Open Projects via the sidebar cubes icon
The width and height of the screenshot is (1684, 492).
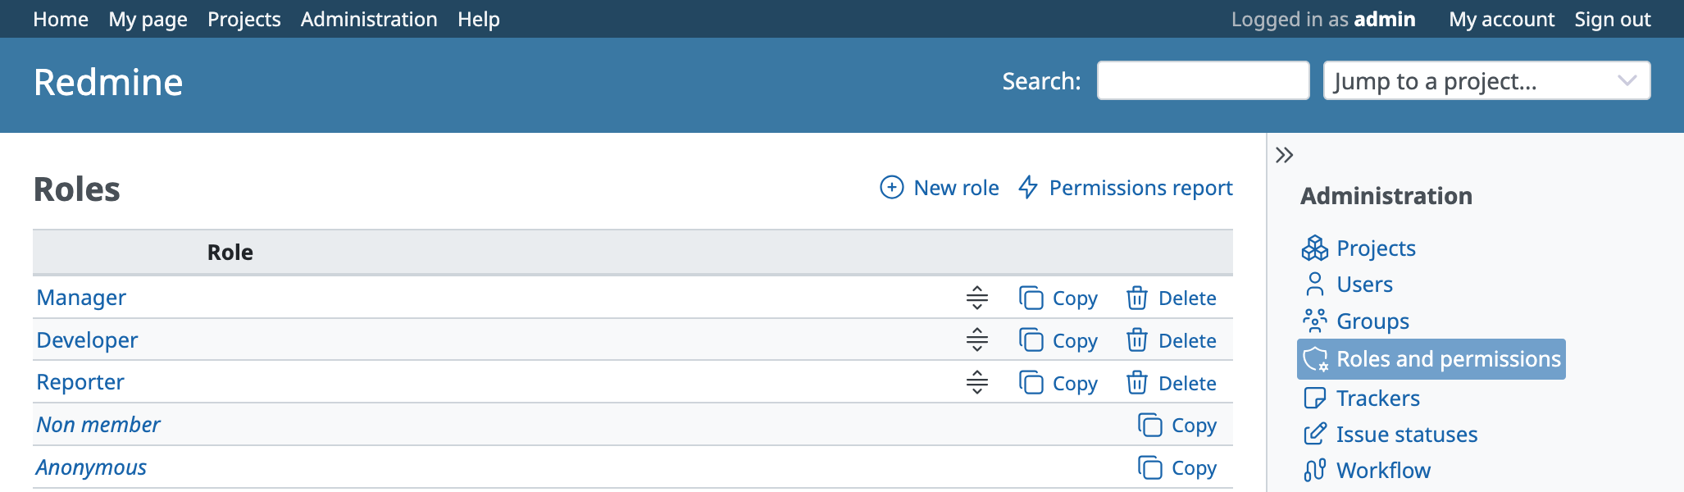[x=1314, y=248]
